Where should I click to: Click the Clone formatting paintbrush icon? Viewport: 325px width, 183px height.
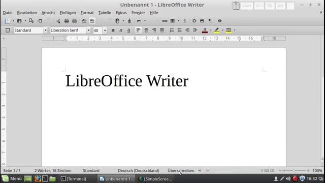click(129, 21)
